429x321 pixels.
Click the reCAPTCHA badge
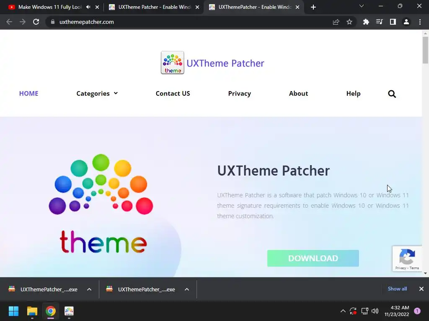click(x=407, y=258)
